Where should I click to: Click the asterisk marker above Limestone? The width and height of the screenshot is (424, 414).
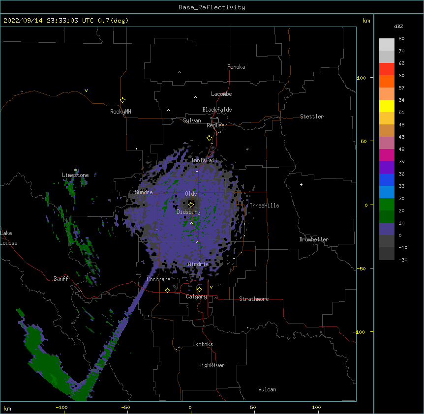pyautogui.click(x=76, y=170)
